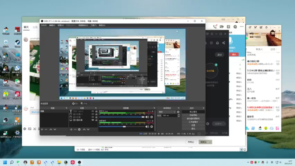
Task: Open the more options ellipsis in QQ chat window
Action: [x=242, y=27]
